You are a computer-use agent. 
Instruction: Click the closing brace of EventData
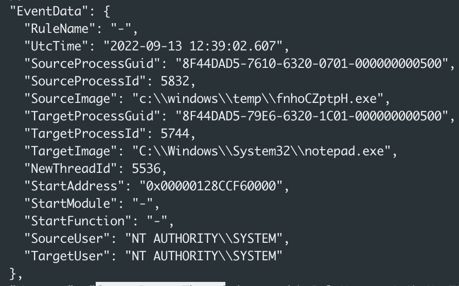click(13, 274)
